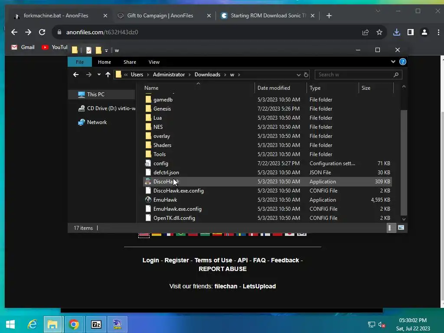Reload the Chrome page
444x333 pixels.
[x=42, y=32]
